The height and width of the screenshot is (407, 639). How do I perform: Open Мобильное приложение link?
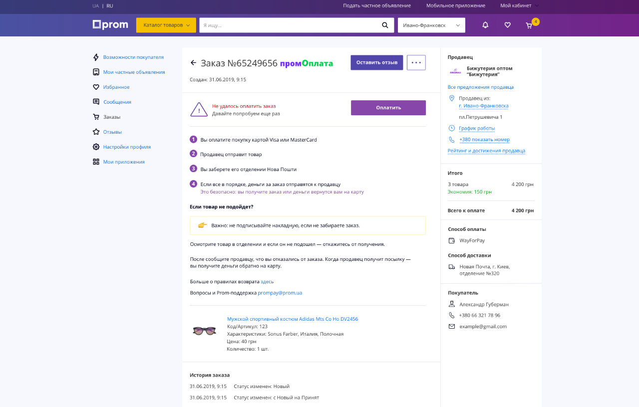(x=456, y=5)
